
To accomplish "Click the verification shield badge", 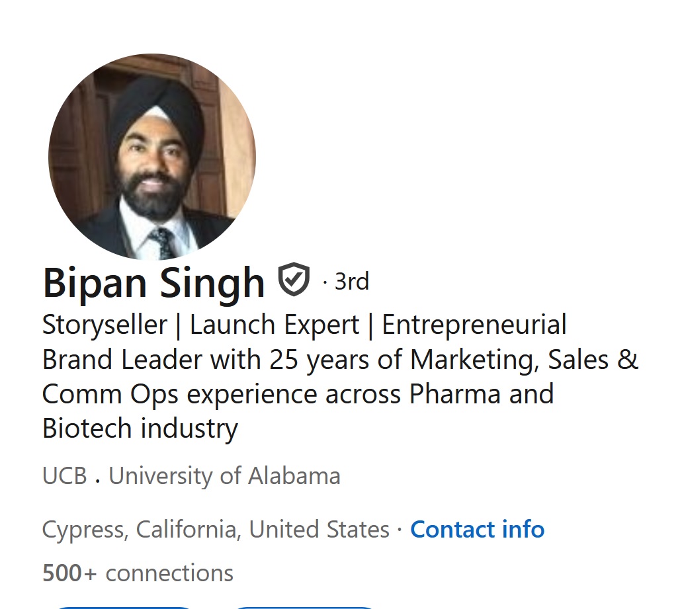I will click(294, 280).
